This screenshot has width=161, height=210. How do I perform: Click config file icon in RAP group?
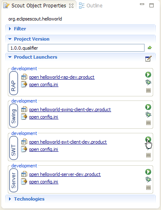coord(24,84)
